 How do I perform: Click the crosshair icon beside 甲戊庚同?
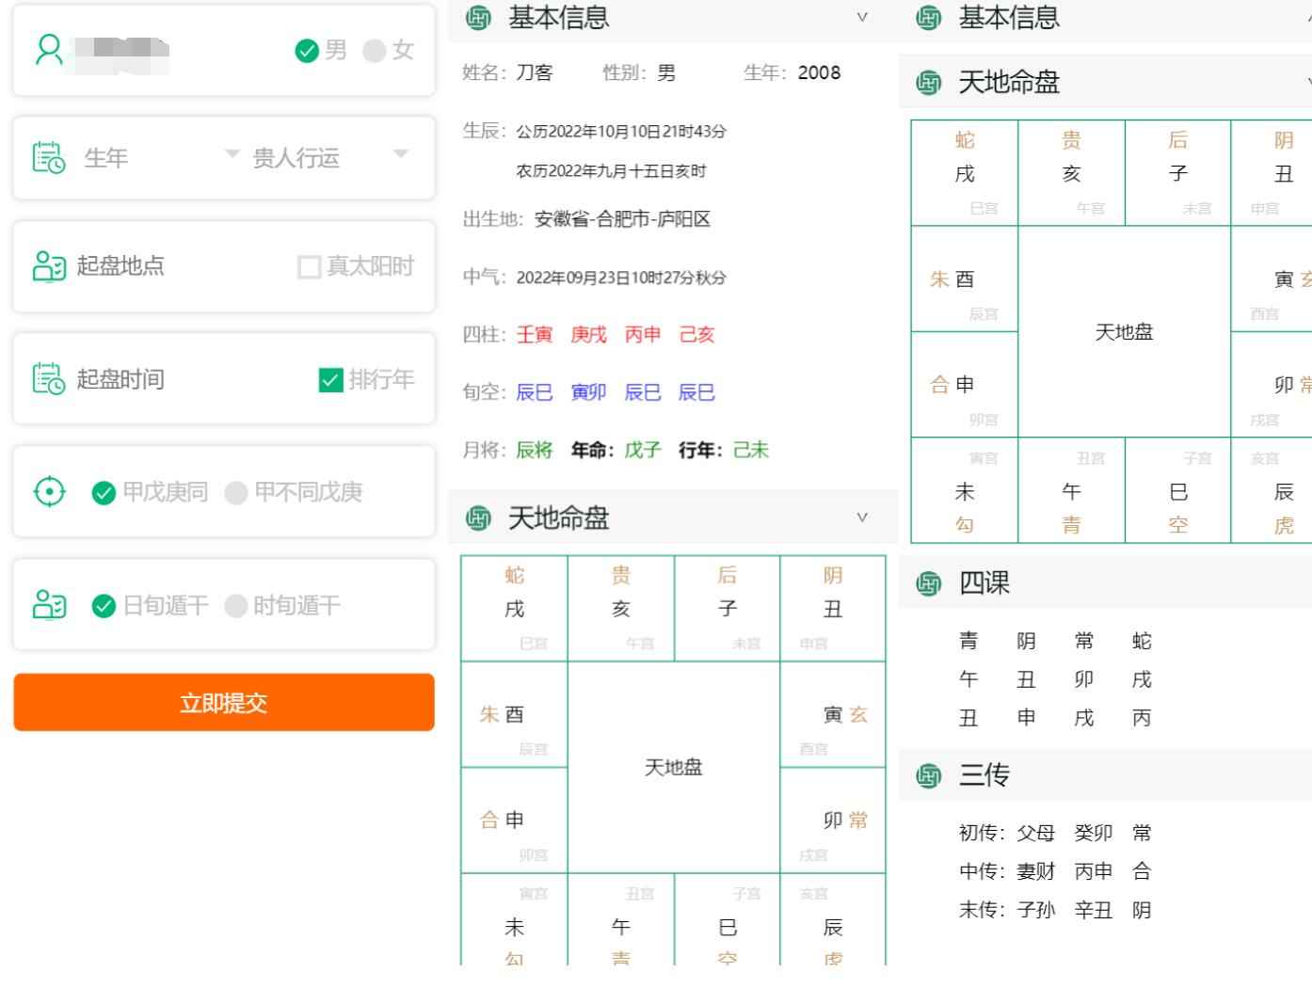[x=49, y=491]
